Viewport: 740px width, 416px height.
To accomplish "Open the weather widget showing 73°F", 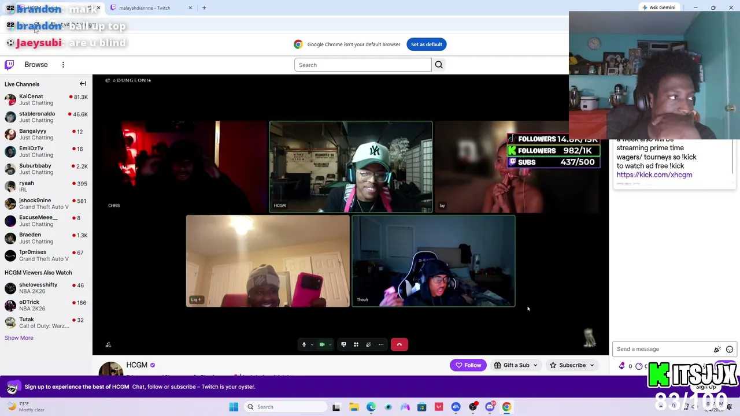I will click(x=24, y=407).
